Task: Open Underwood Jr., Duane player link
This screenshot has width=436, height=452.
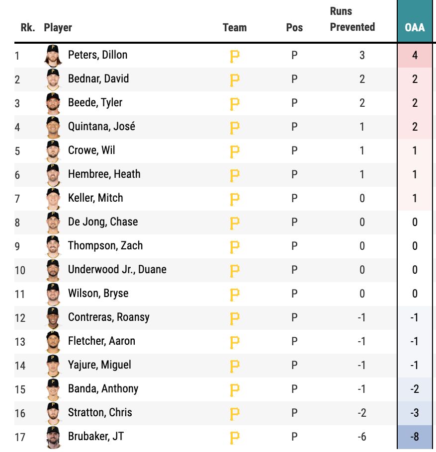Action: pyautogui.click(x=117, y=270)
